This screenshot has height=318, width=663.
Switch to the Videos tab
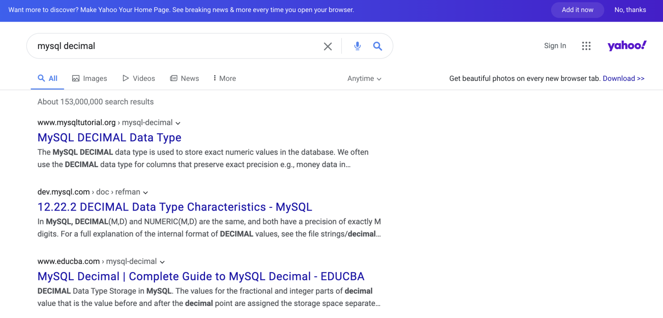139,78
